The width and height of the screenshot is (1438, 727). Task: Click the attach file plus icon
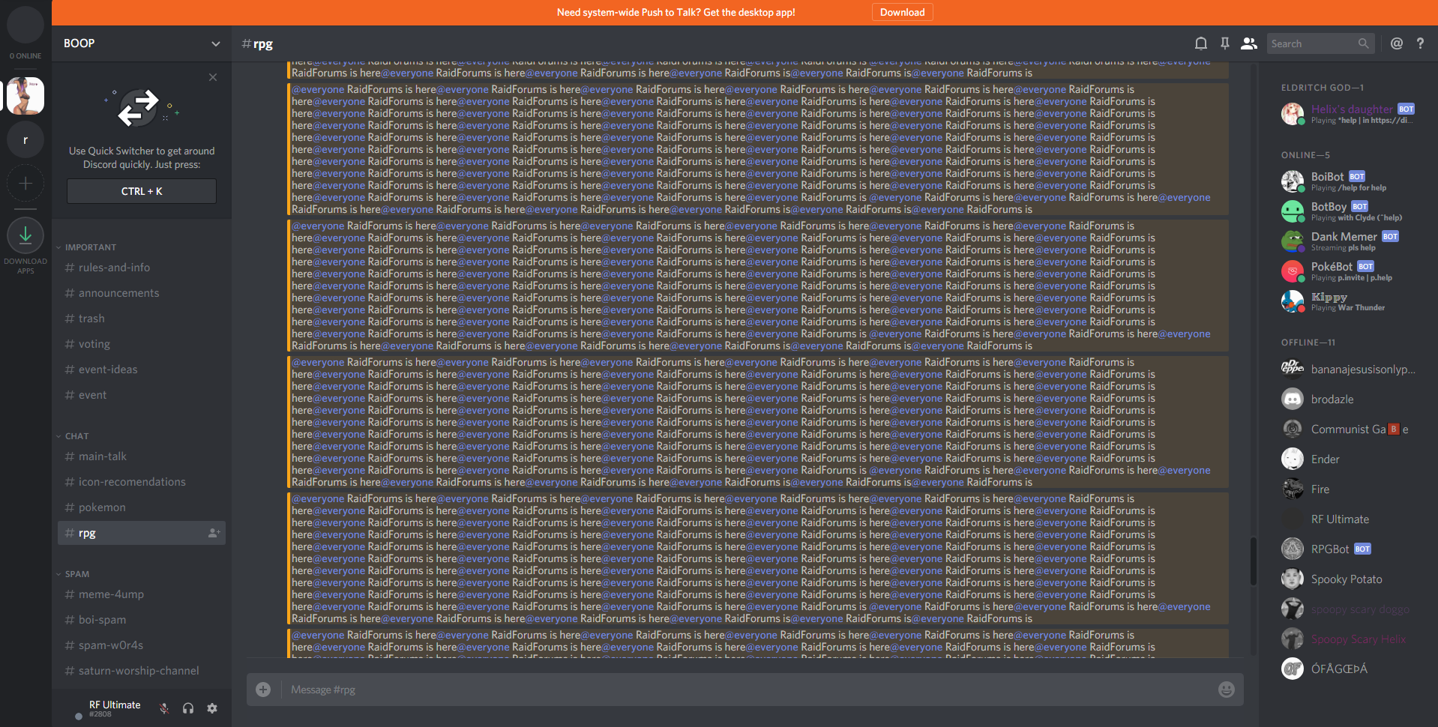pos(263,690)
